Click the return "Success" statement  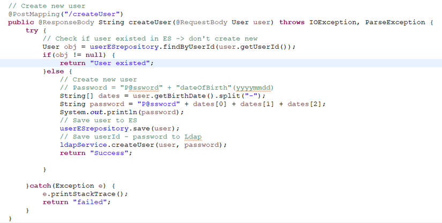click(96, 153)
